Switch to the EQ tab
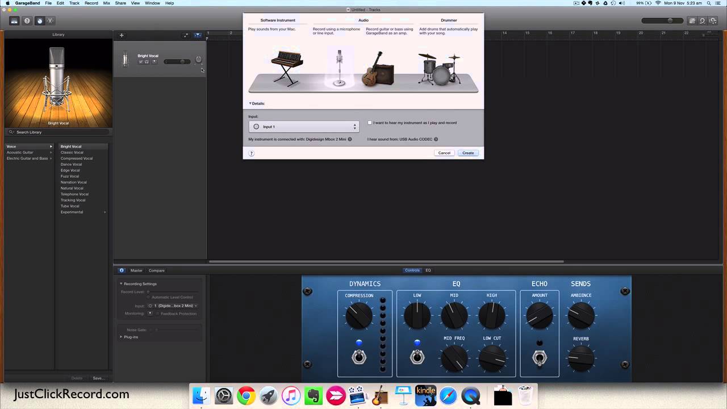The width and height of the screenshot is (727, 409). pyautogui.click(x=428, y=270)
